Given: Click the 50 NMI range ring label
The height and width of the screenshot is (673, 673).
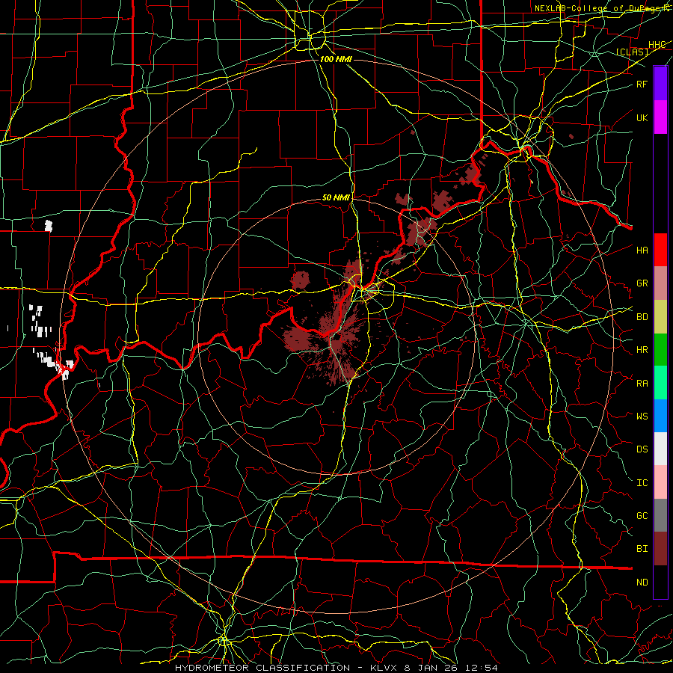Looking at the screenshot, I should click(x=336, y=197).
